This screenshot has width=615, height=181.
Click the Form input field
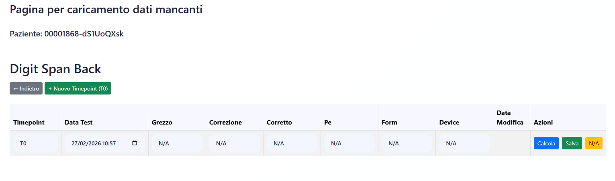407,143
